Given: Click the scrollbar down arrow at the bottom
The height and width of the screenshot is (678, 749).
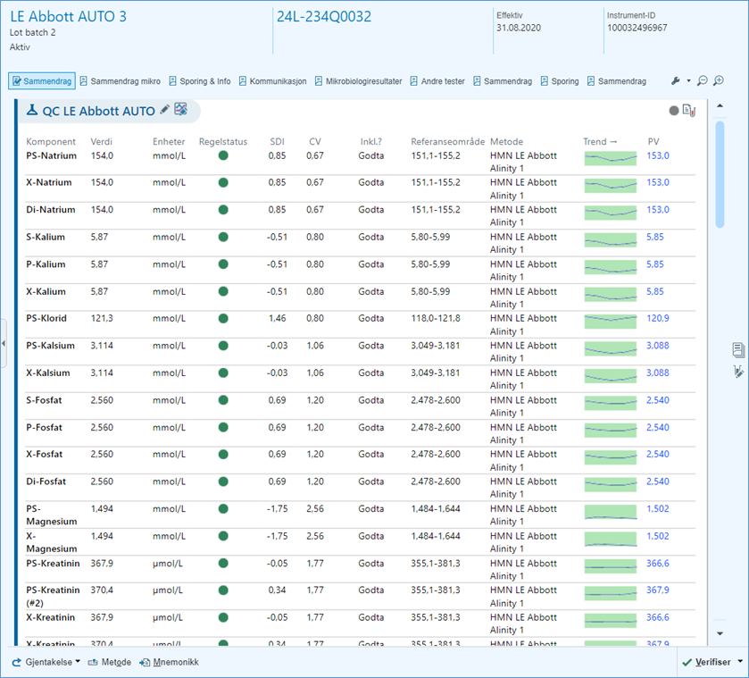Looking at the screenshot, I should pyautogui.click(x=720, y=633).
